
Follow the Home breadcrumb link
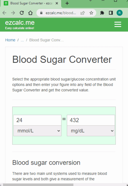coord(10,40)
